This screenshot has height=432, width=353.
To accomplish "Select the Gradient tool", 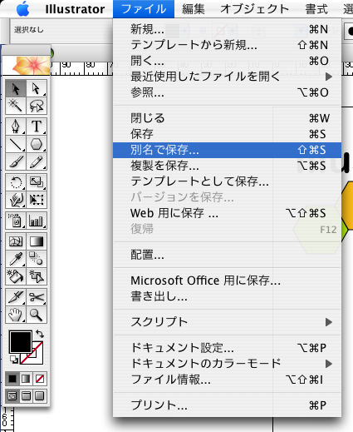I will [37, 241].
